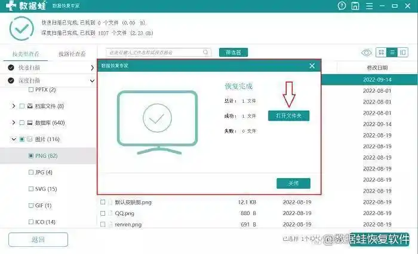Click the 返回 back button

point(38,240)
